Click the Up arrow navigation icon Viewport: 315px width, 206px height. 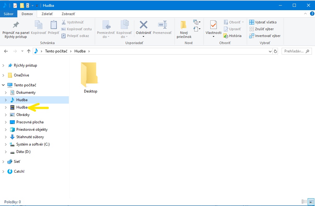point(29,51)
